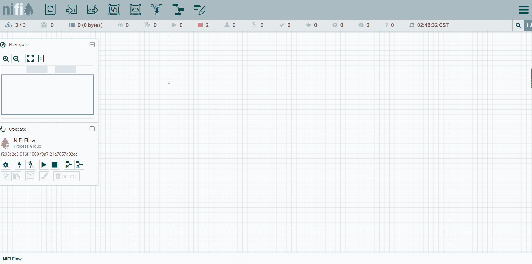Click the last refreshed time 02:48:32 CST

[x=433, y=25]
